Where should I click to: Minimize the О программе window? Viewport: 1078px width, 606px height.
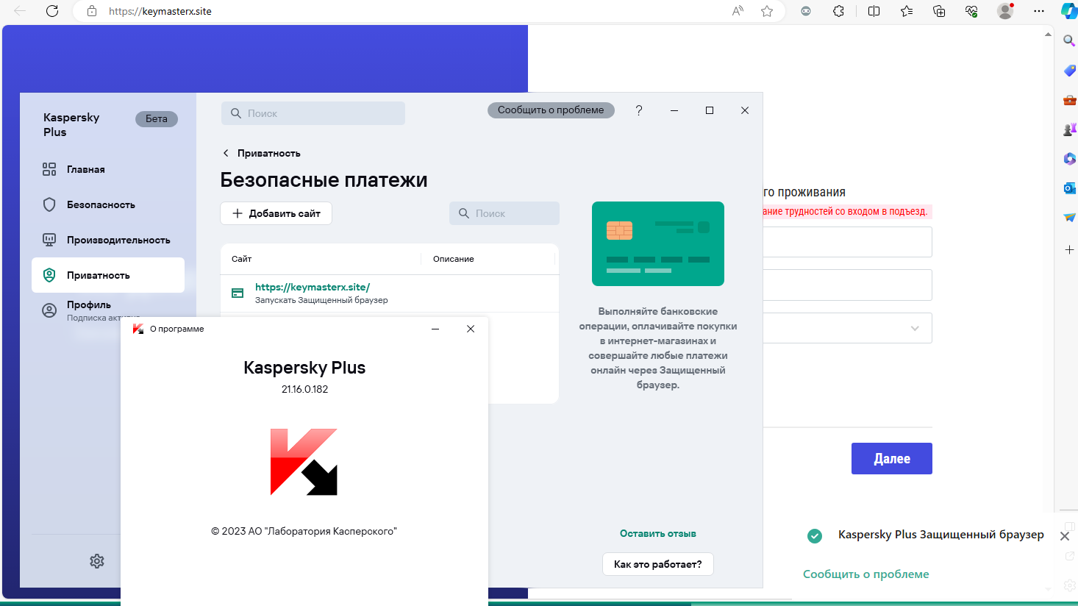coord(435,329)
